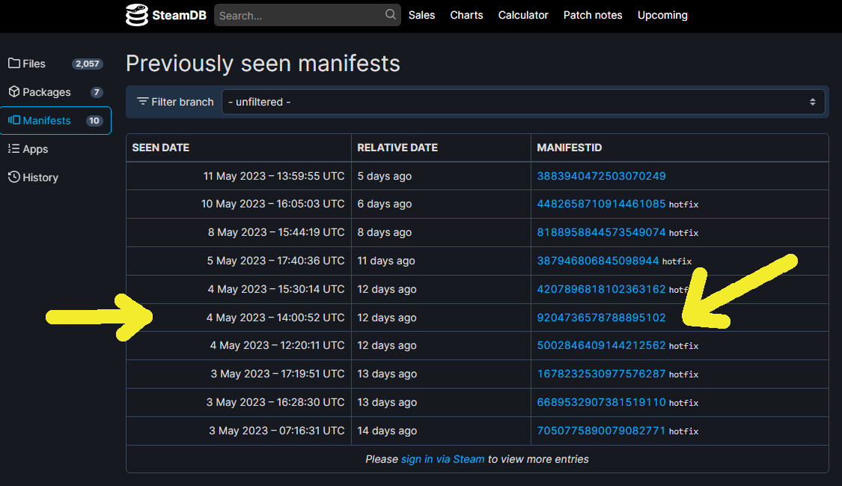The image size is (842, 486).
Task: Open the Files sidebar section
Action: pyautogui.click(x=55, y=64)
